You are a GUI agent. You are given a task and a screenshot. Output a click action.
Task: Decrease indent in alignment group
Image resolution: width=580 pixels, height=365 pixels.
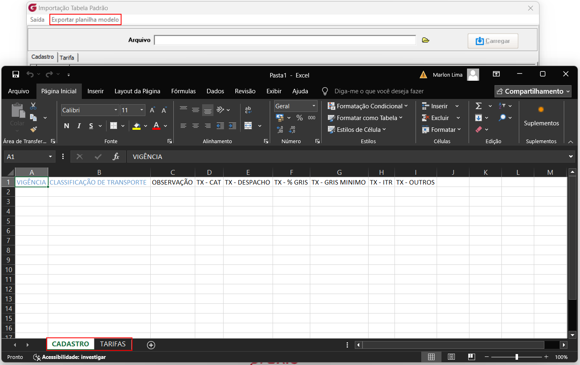pos(220,126)
